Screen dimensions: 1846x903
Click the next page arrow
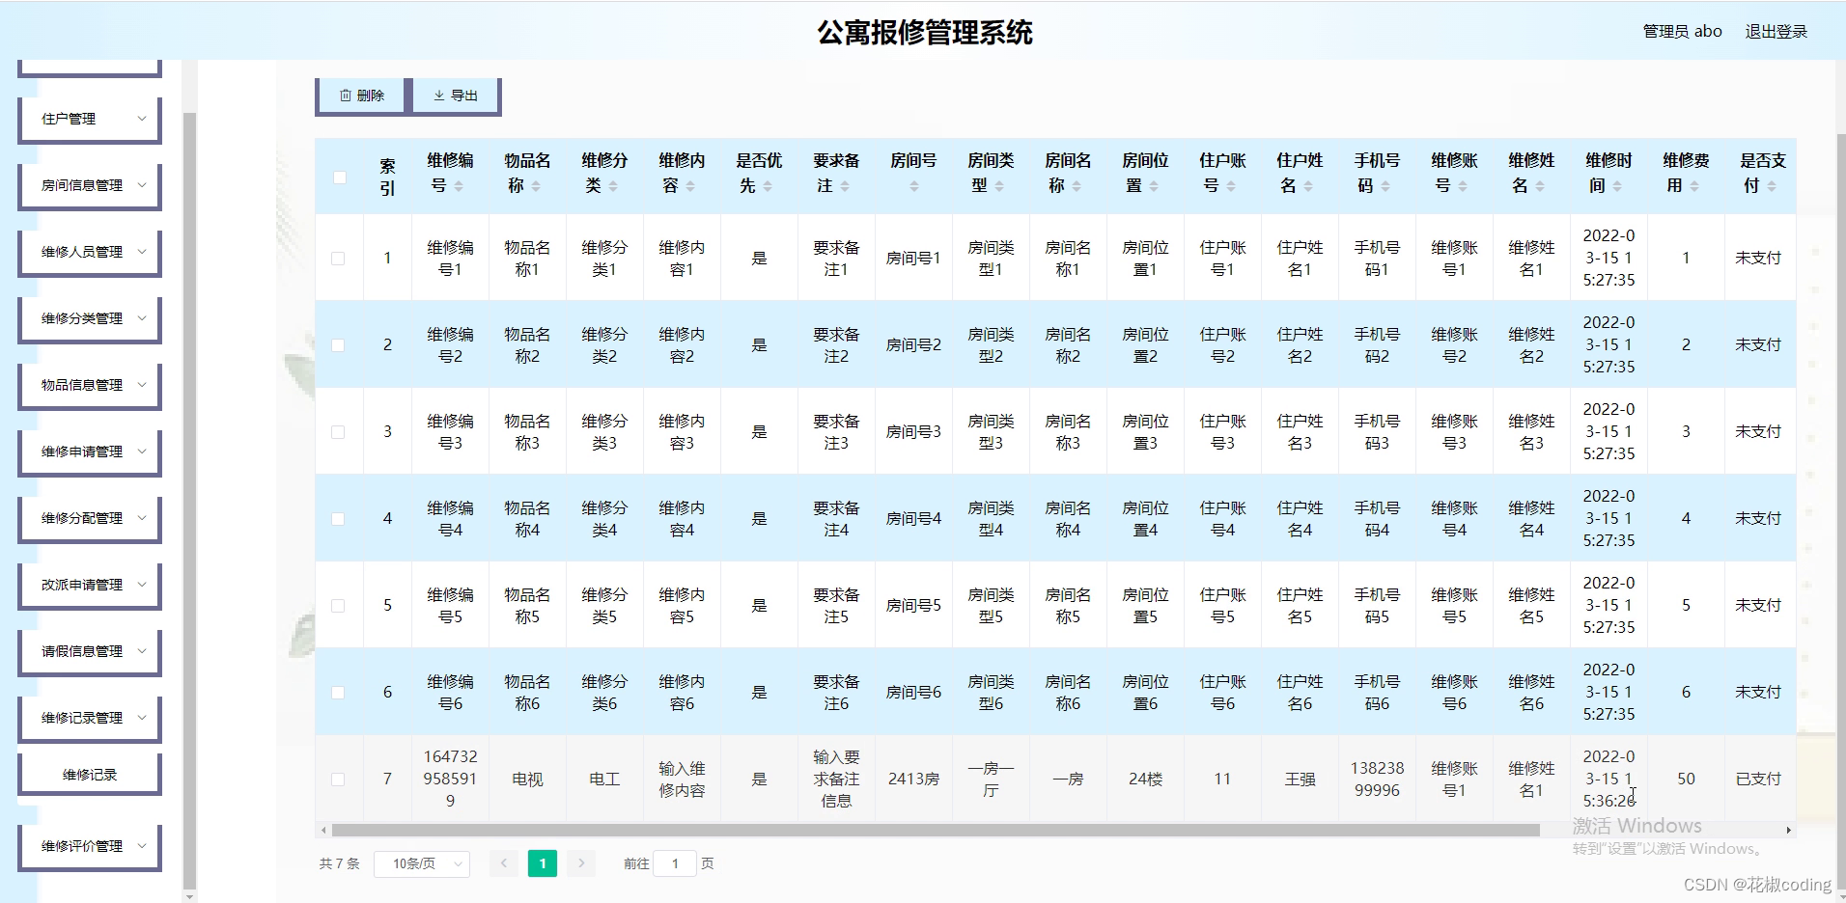click(x=581, y=863)
